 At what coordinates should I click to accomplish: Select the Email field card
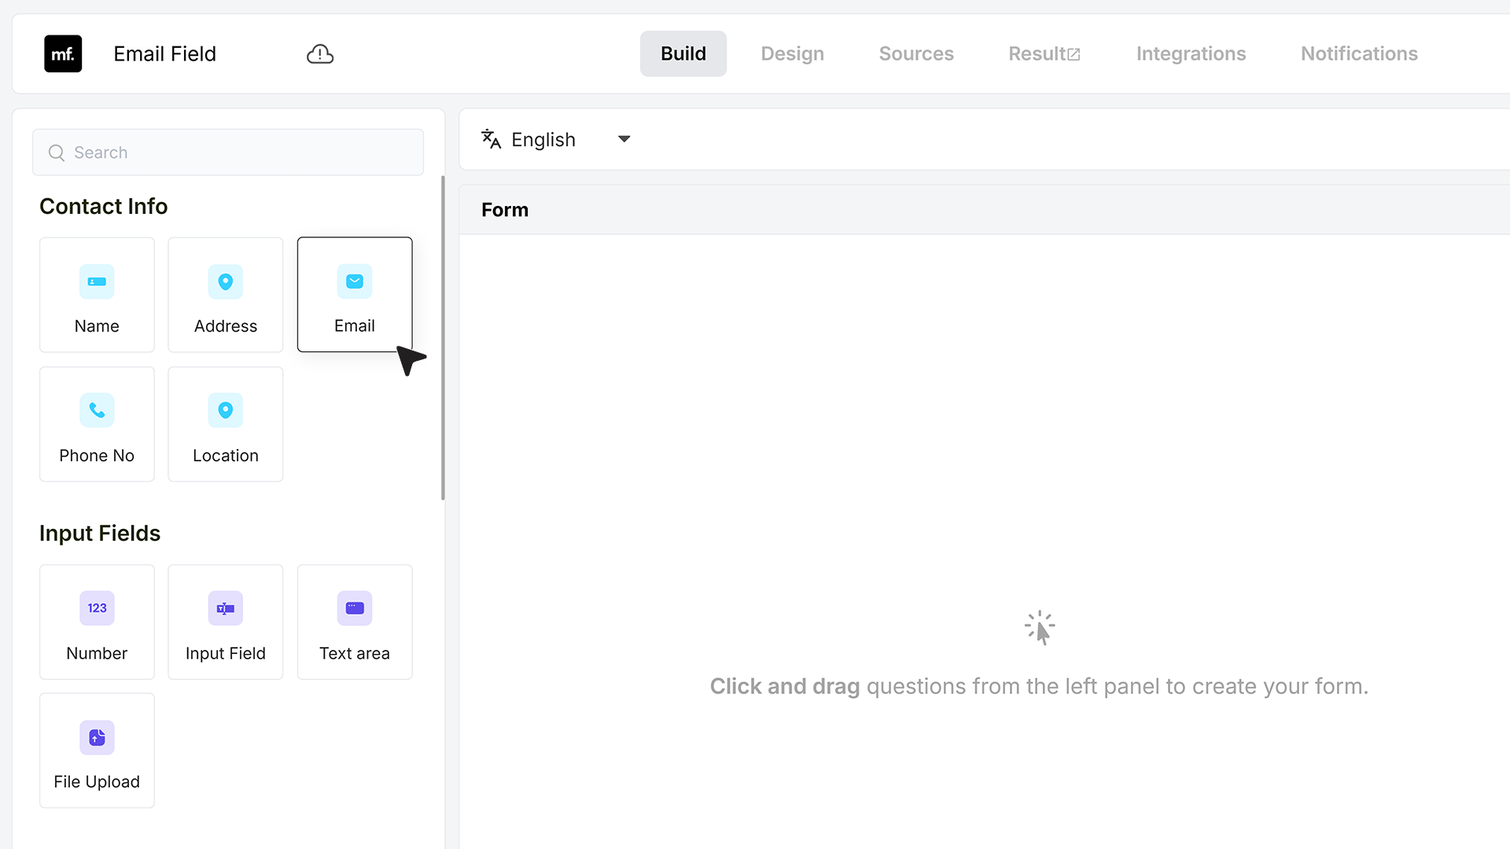(x=355, y=295)
